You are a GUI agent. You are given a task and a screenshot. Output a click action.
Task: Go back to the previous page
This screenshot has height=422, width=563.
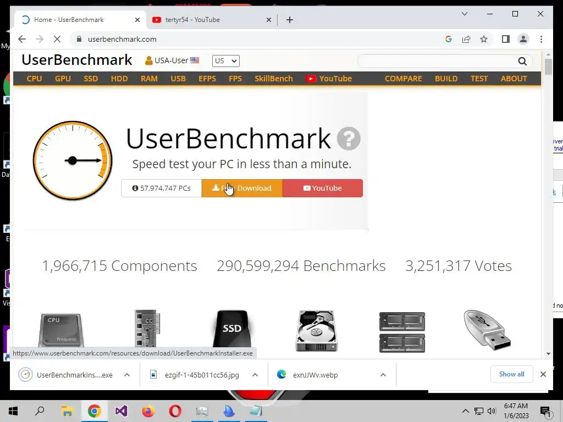coord(22,39)
